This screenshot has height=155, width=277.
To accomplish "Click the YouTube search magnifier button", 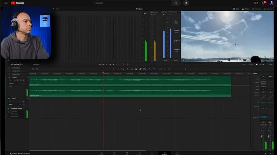I will tap(176, 3).
